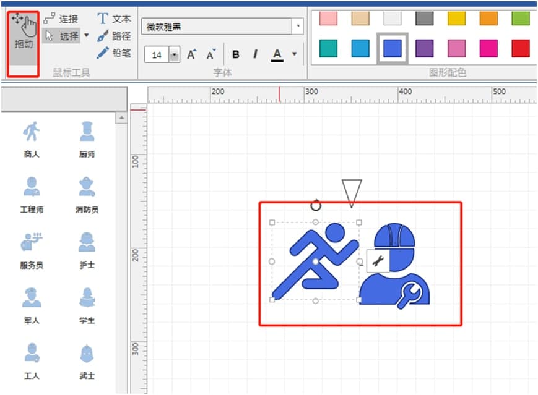This screenshot has height=395, width=538.
Task: Pick the orchid pink color swatch
Action: pyautogui.click(x=457, y=48)
